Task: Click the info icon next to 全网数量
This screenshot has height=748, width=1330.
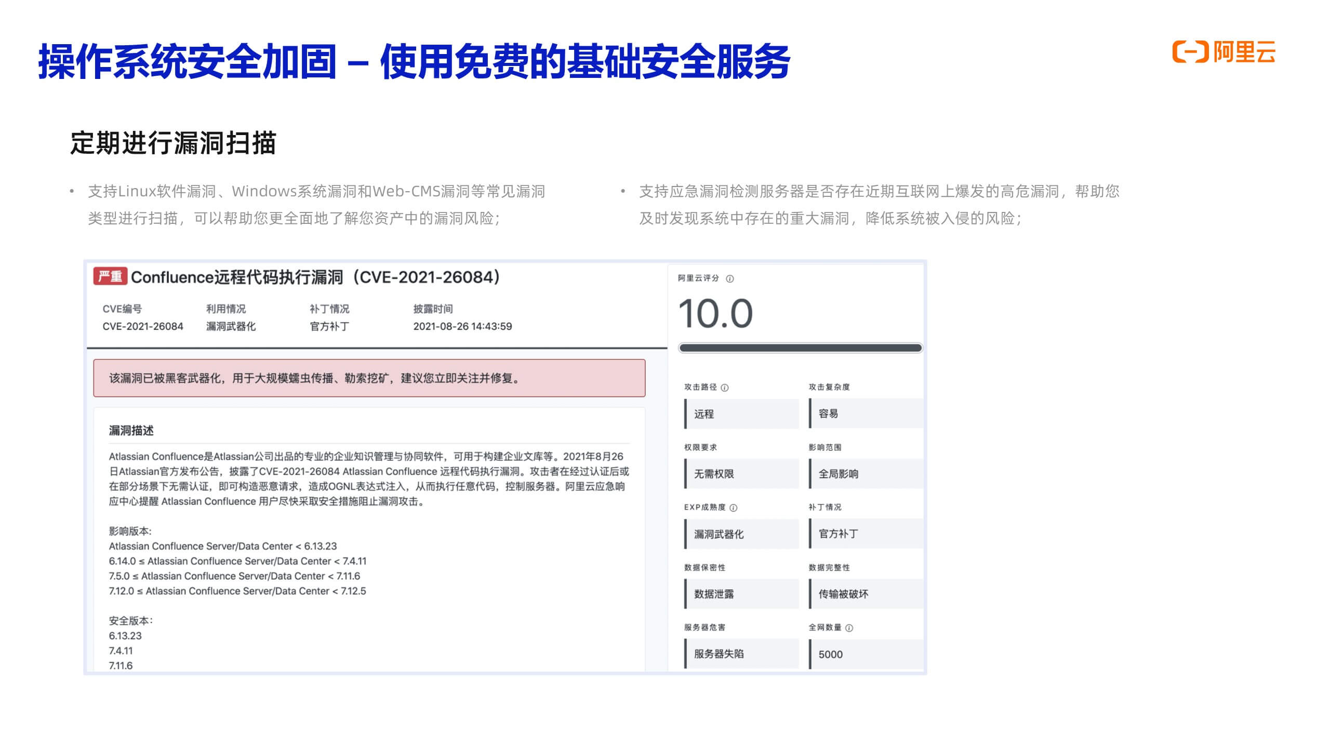Action: [849, 628]
